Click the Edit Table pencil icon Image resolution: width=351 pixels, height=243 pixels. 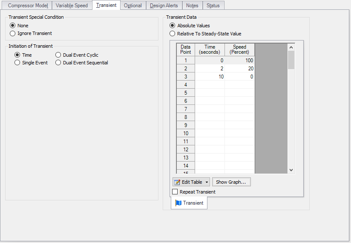coord(178,182)
